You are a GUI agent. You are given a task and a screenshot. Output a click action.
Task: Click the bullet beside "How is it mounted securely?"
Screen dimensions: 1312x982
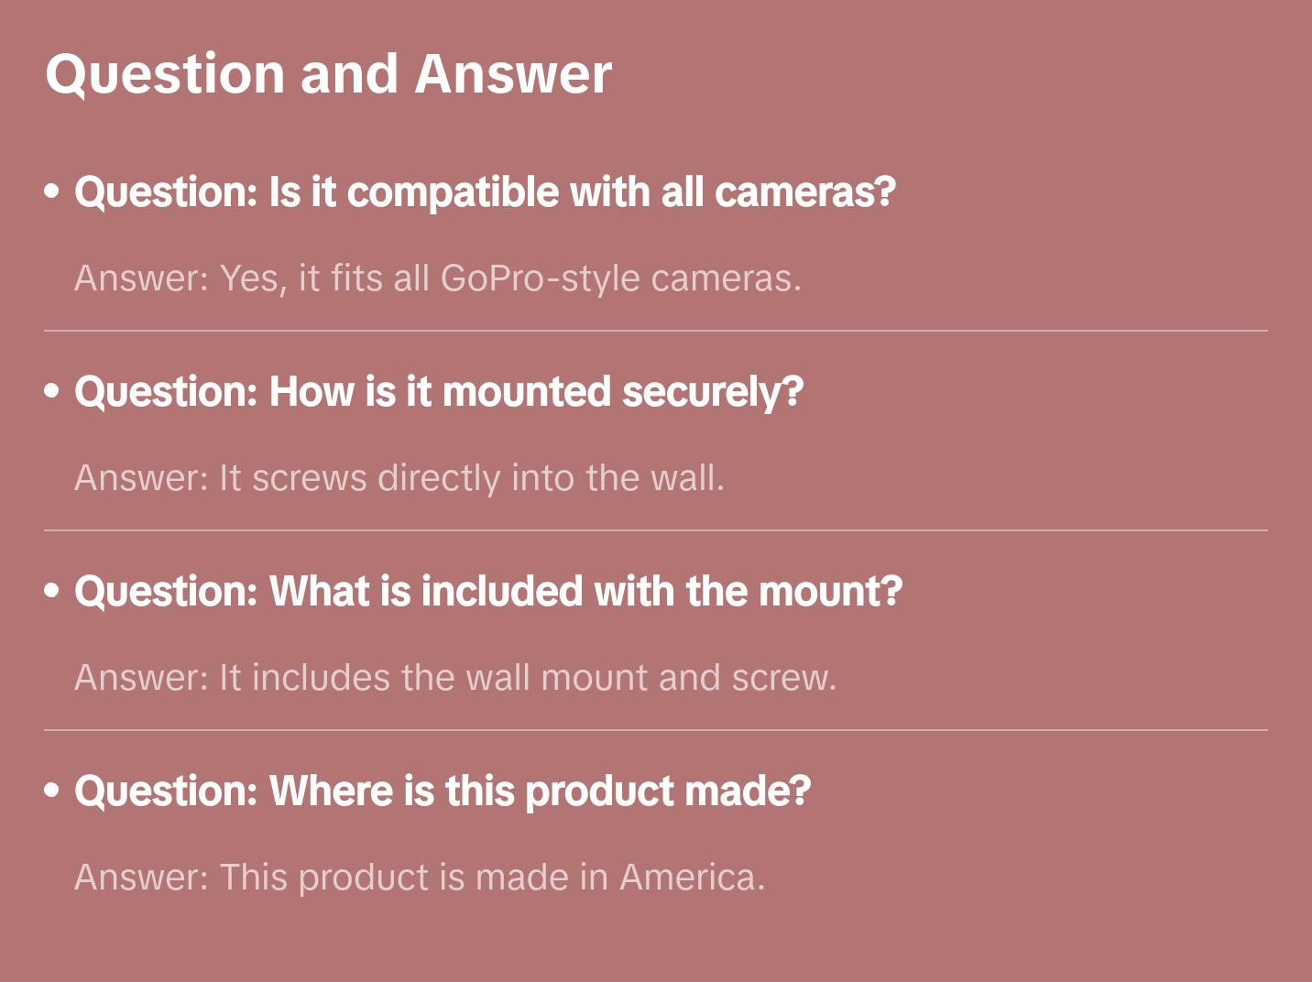pyautogui.click(x=52, y=391)
